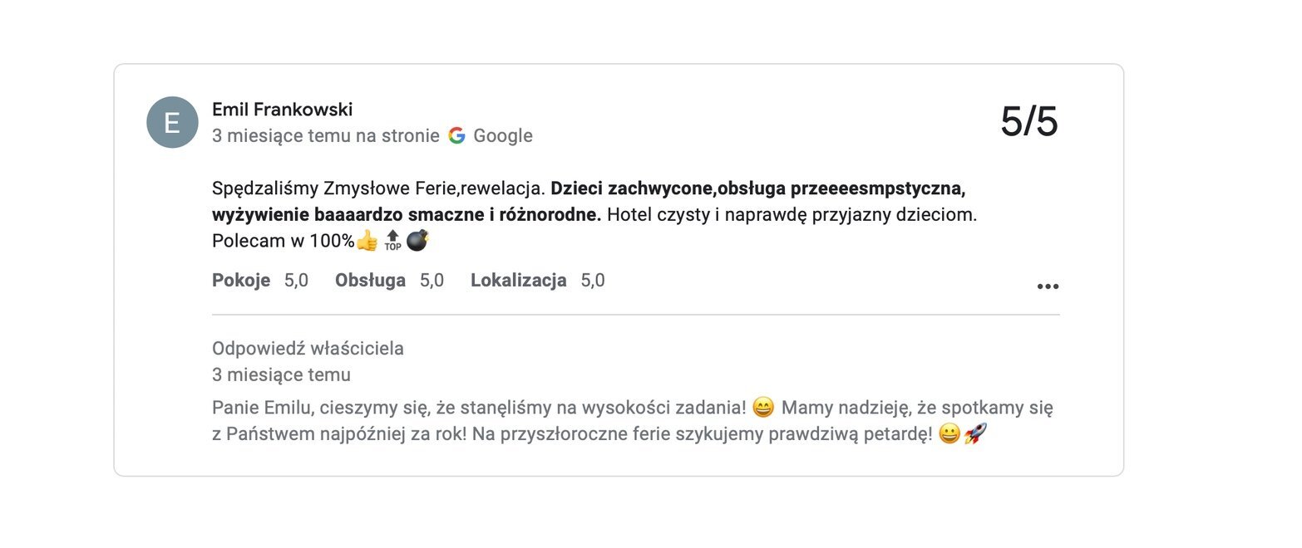This screenshot has width=1302, height=548.
Task: Click the owner reply text 'Panie Emilu'
Action: tap(256, 408)
